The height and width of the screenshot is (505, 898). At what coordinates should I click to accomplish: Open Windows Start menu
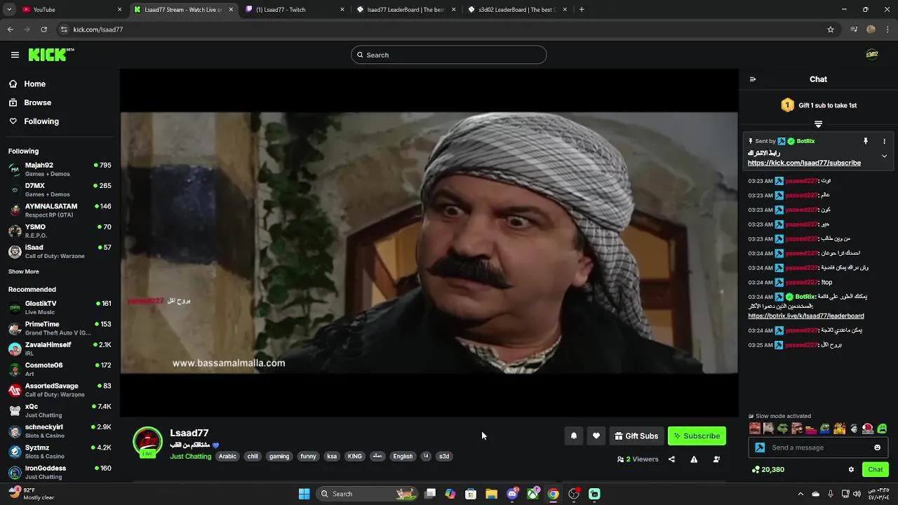pos(304,494)
